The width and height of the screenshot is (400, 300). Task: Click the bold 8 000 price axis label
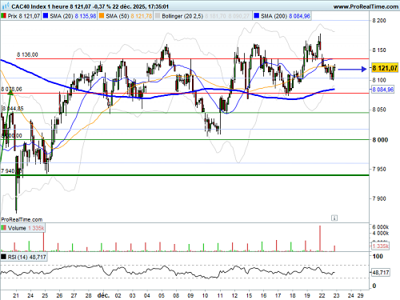380,140
